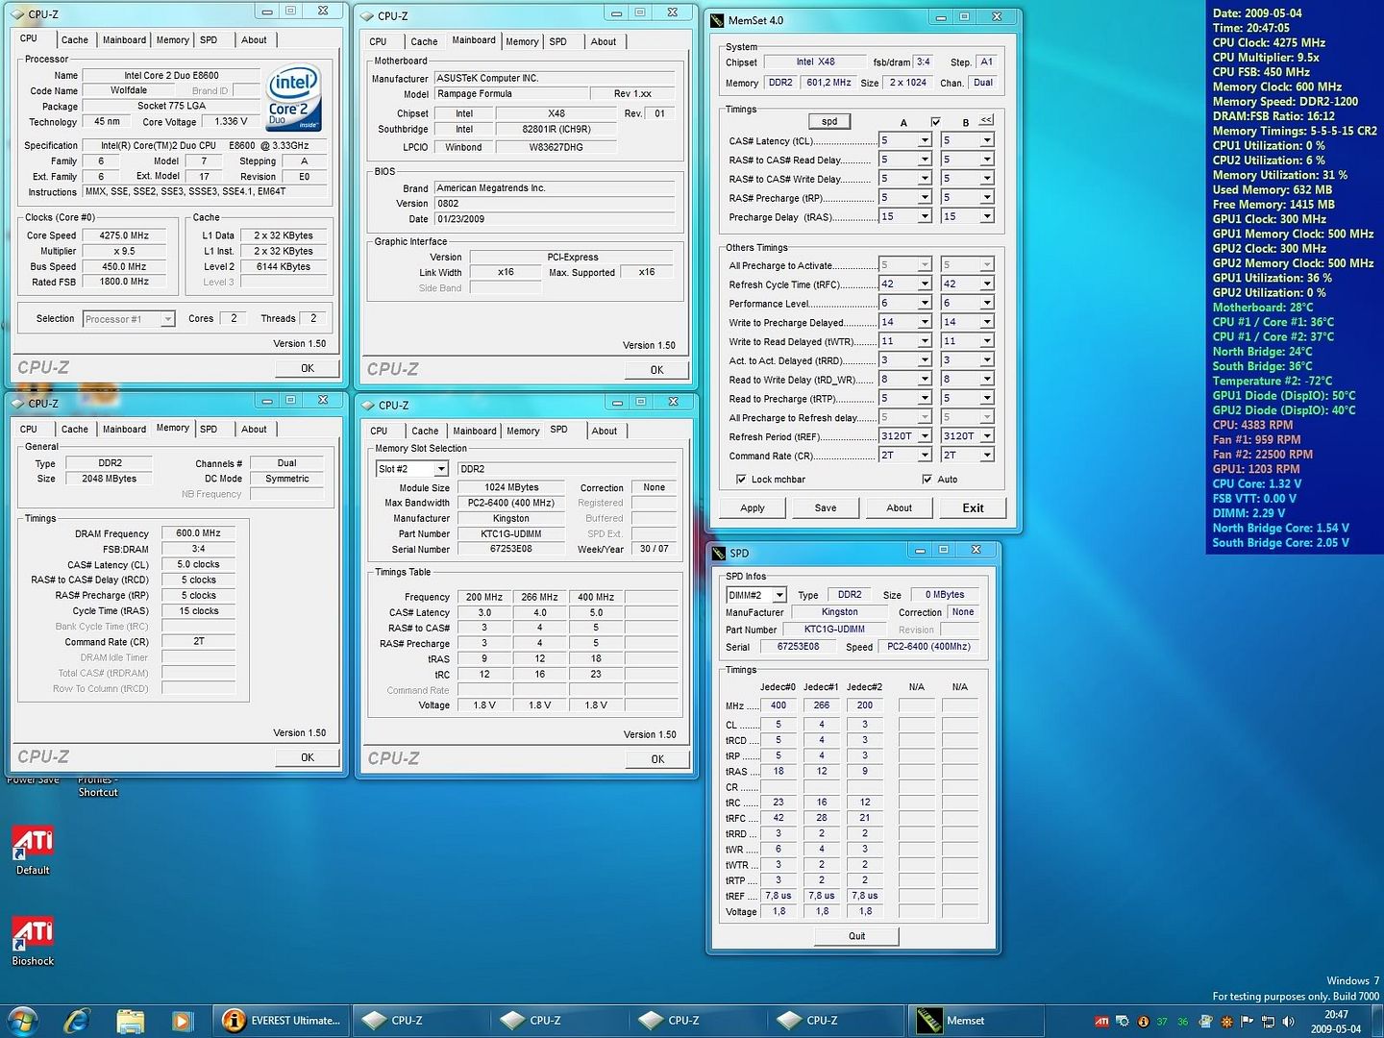Open About tab in CPU-Z processor window
1384x1038 pixels.
click(x=255, y=40)
